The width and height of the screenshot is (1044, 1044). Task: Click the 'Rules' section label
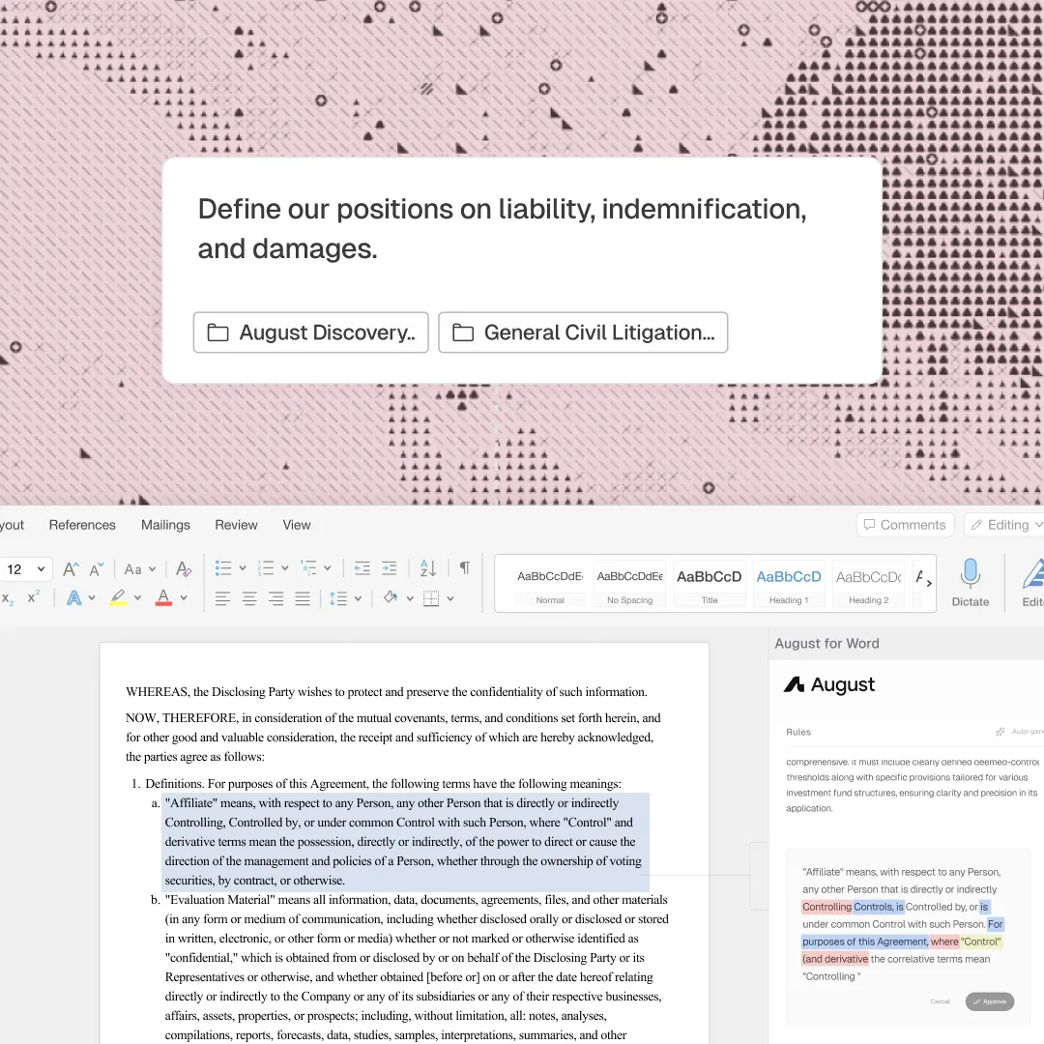click(x=798, y=732)
